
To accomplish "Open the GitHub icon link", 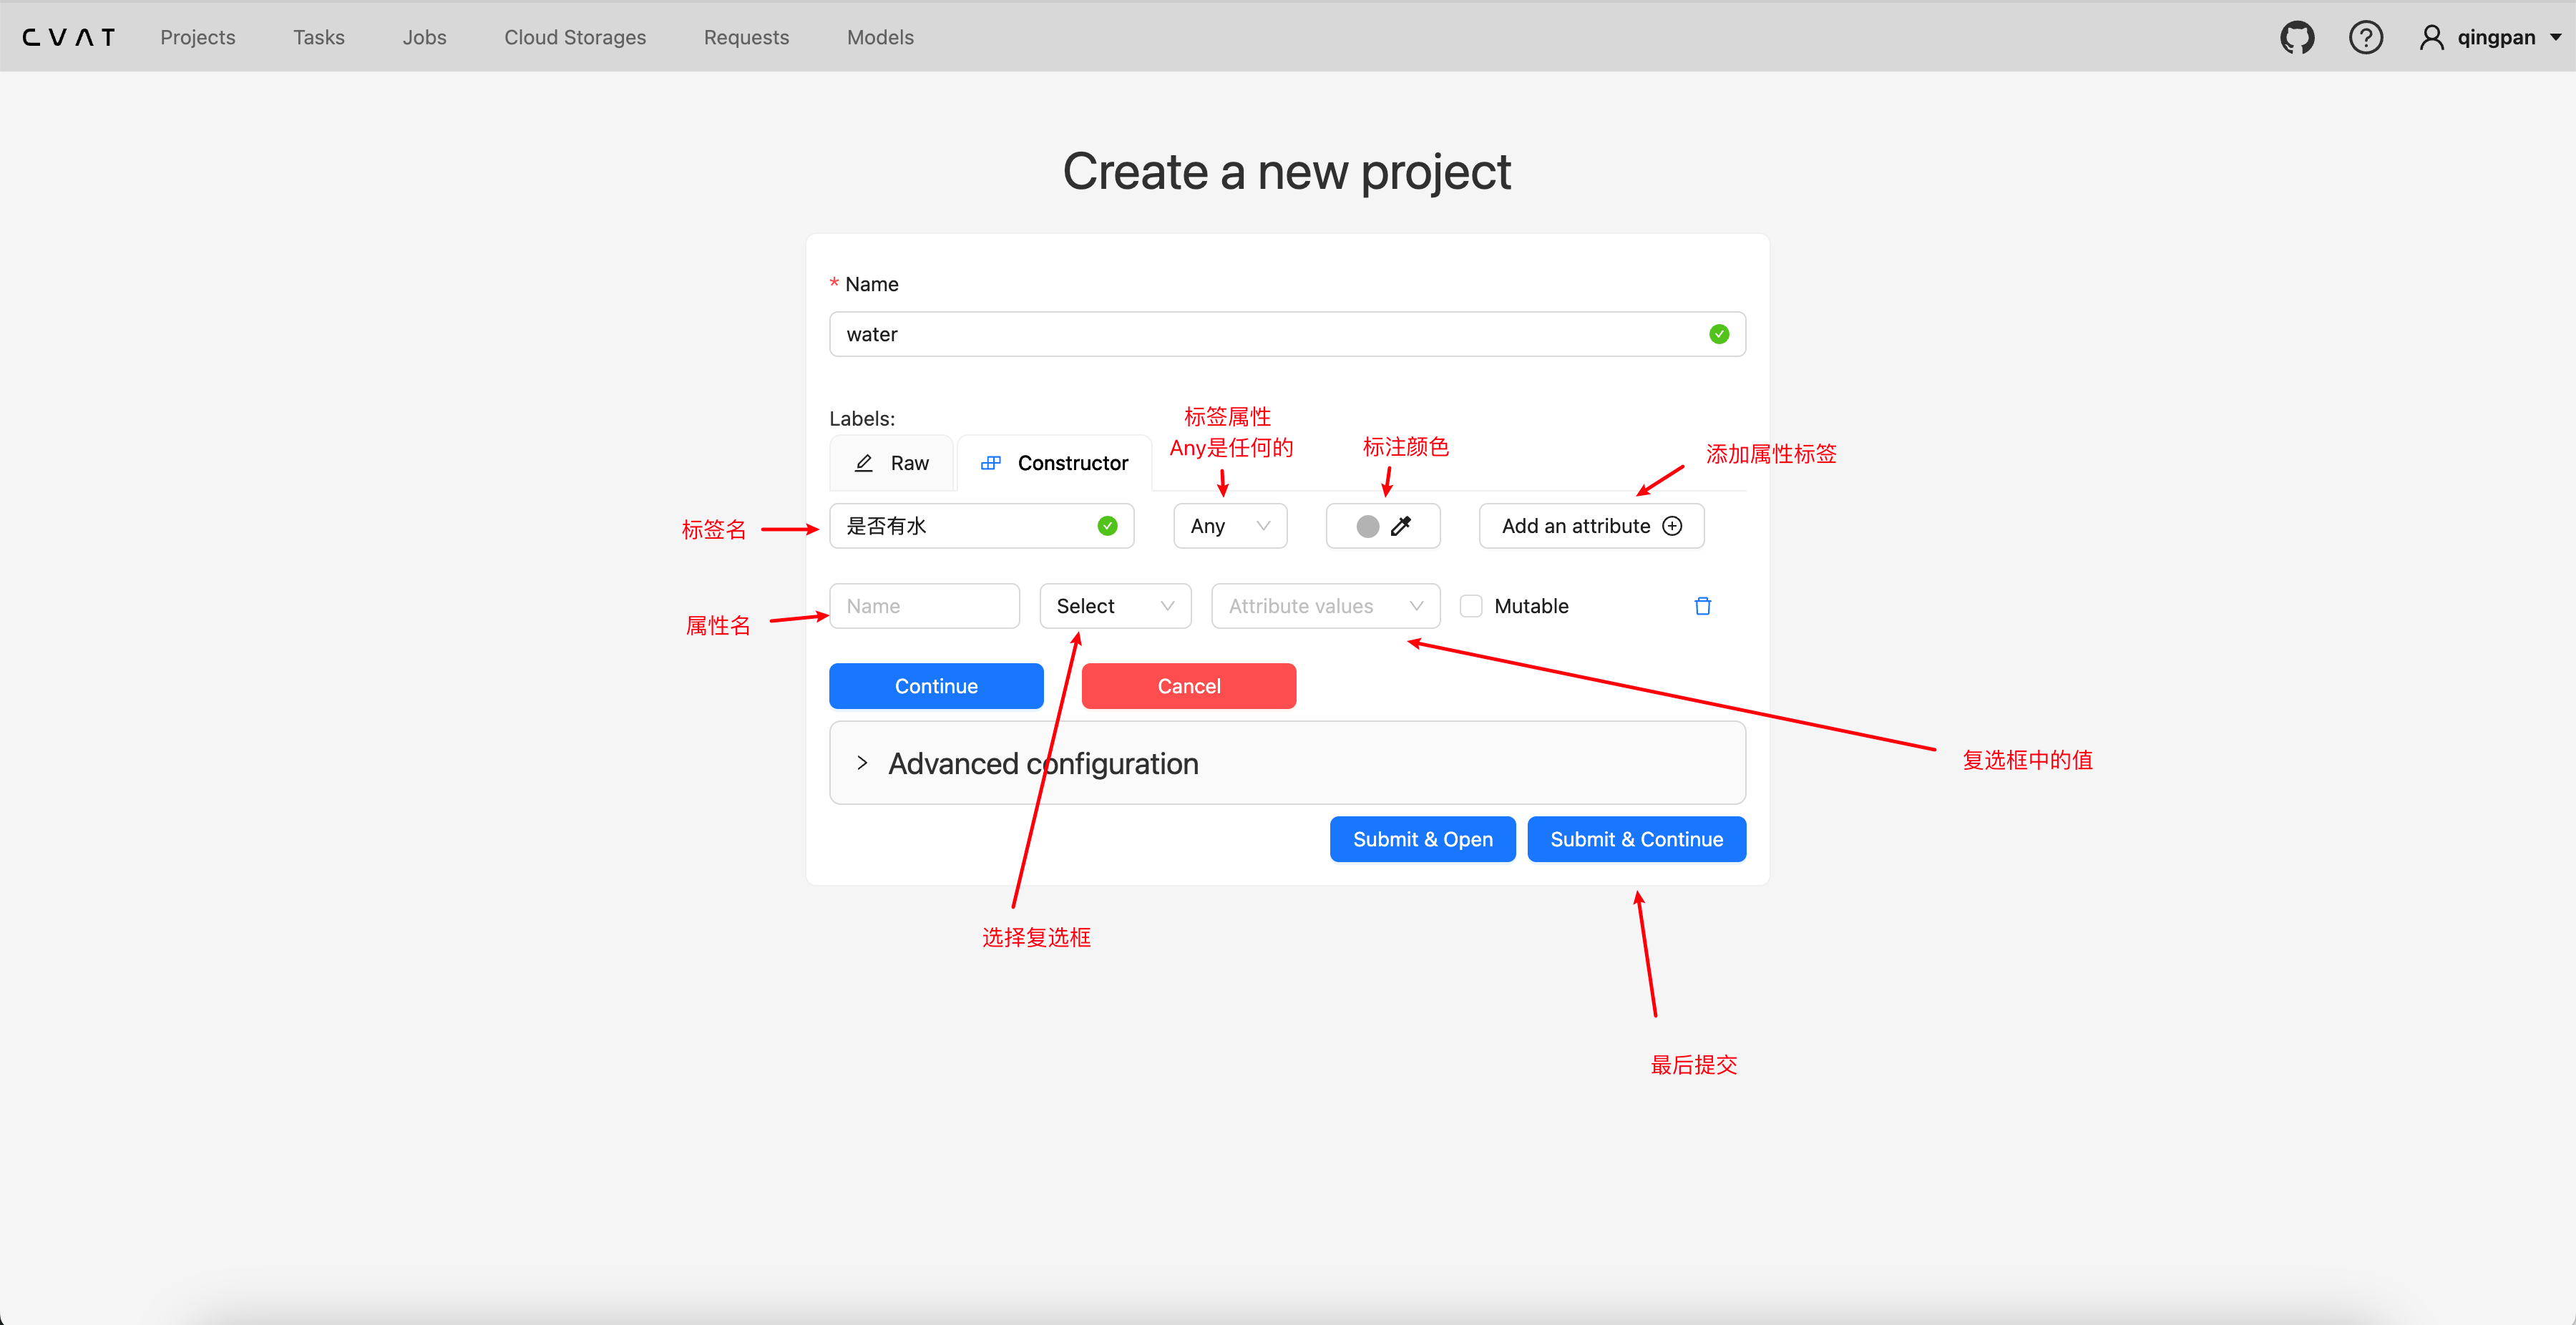I will click(2296, 38).
